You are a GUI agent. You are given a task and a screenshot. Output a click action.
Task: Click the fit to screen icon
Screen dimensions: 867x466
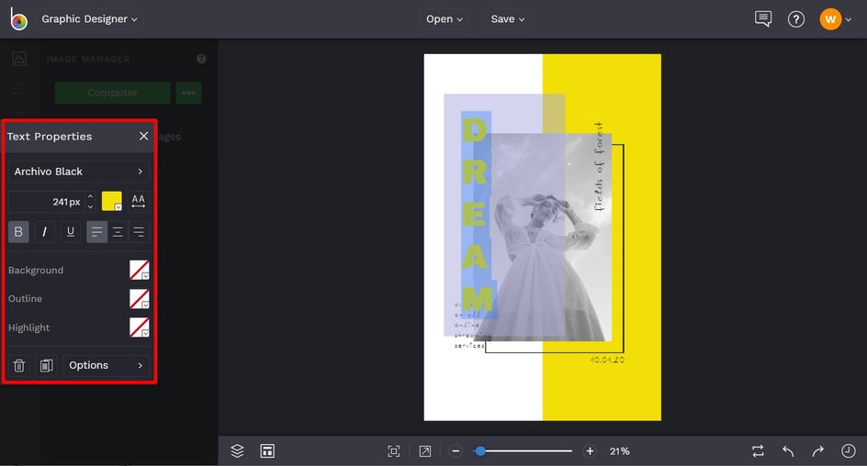coord(394,451)
